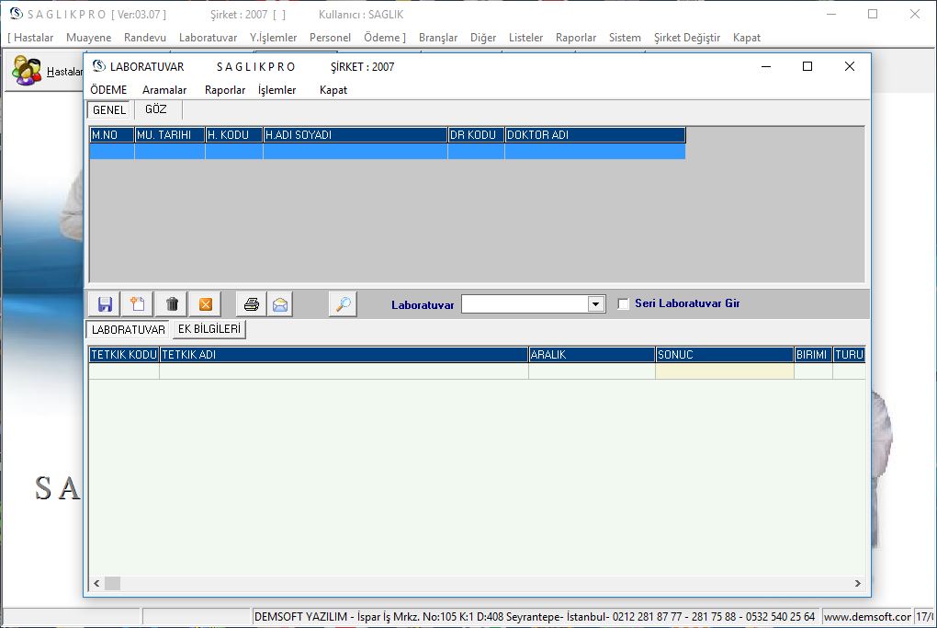Click the H. KODU column header
This screenshot has width=937, height=628.
coord(234,134)
